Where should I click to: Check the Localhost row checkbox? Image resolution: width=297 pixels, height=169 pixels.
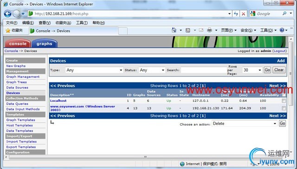(x=284, y=101)
